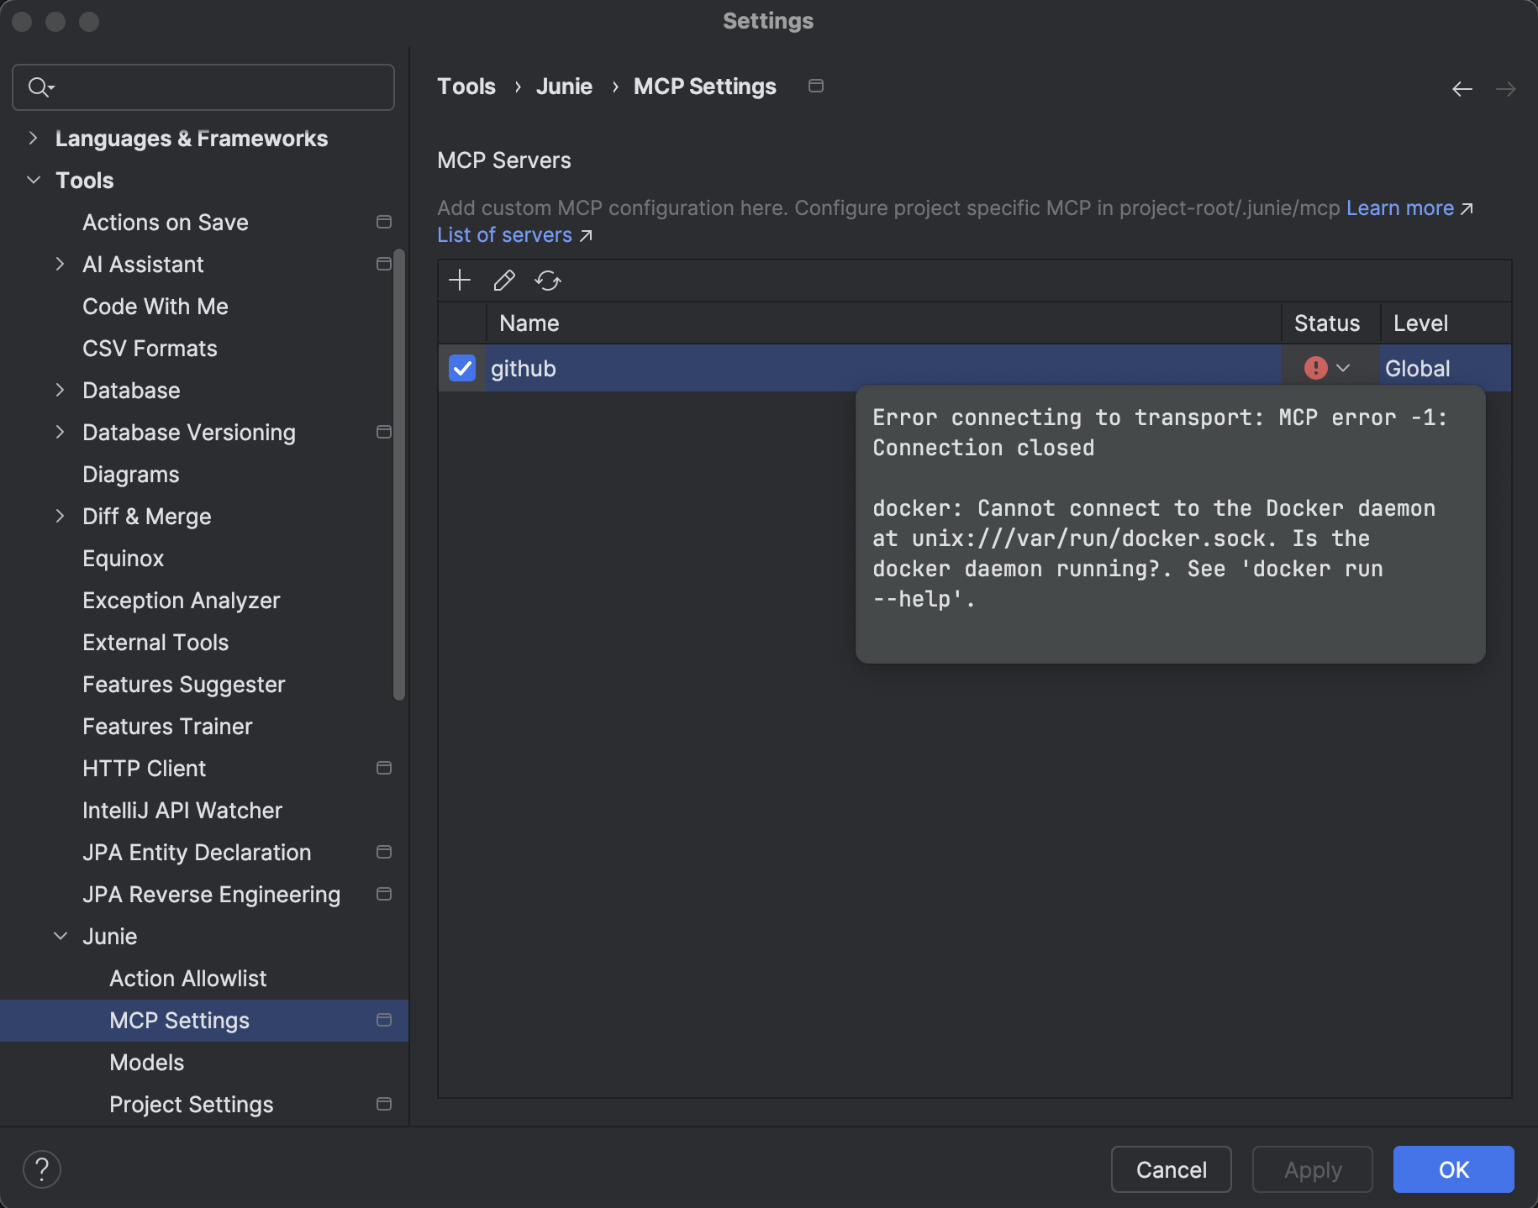
Task: Add a new MCP server
Action: coord(460,280)
